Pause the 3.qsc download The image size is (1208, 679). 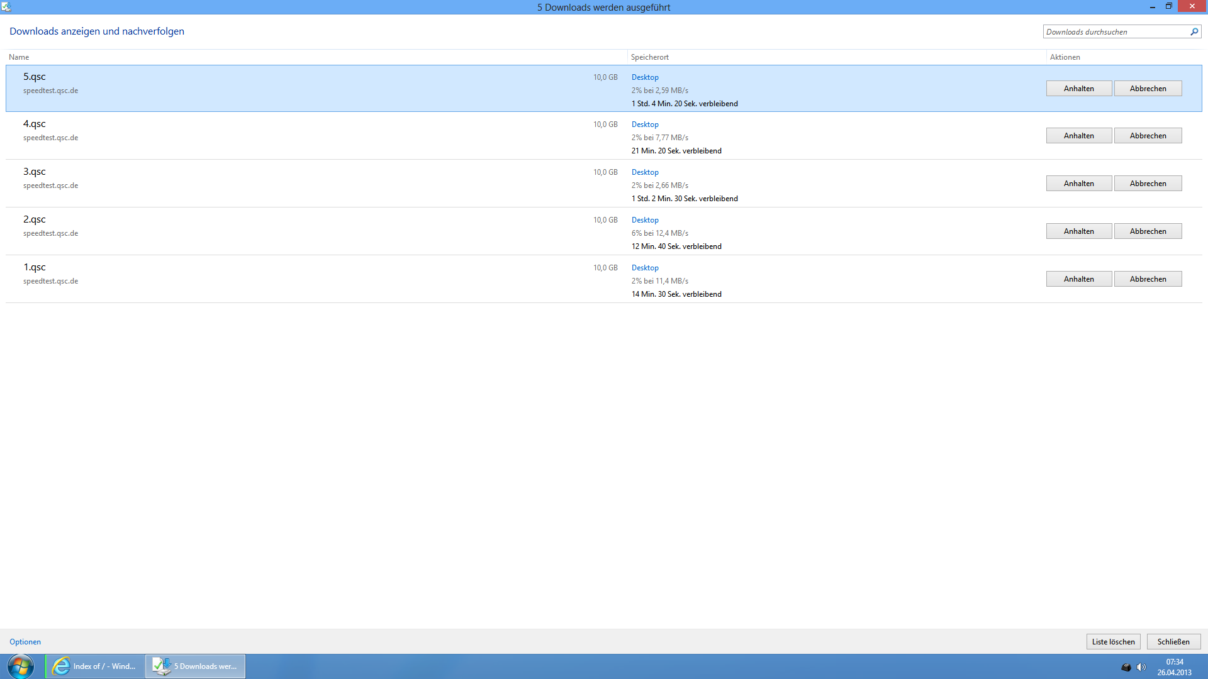1078,184
